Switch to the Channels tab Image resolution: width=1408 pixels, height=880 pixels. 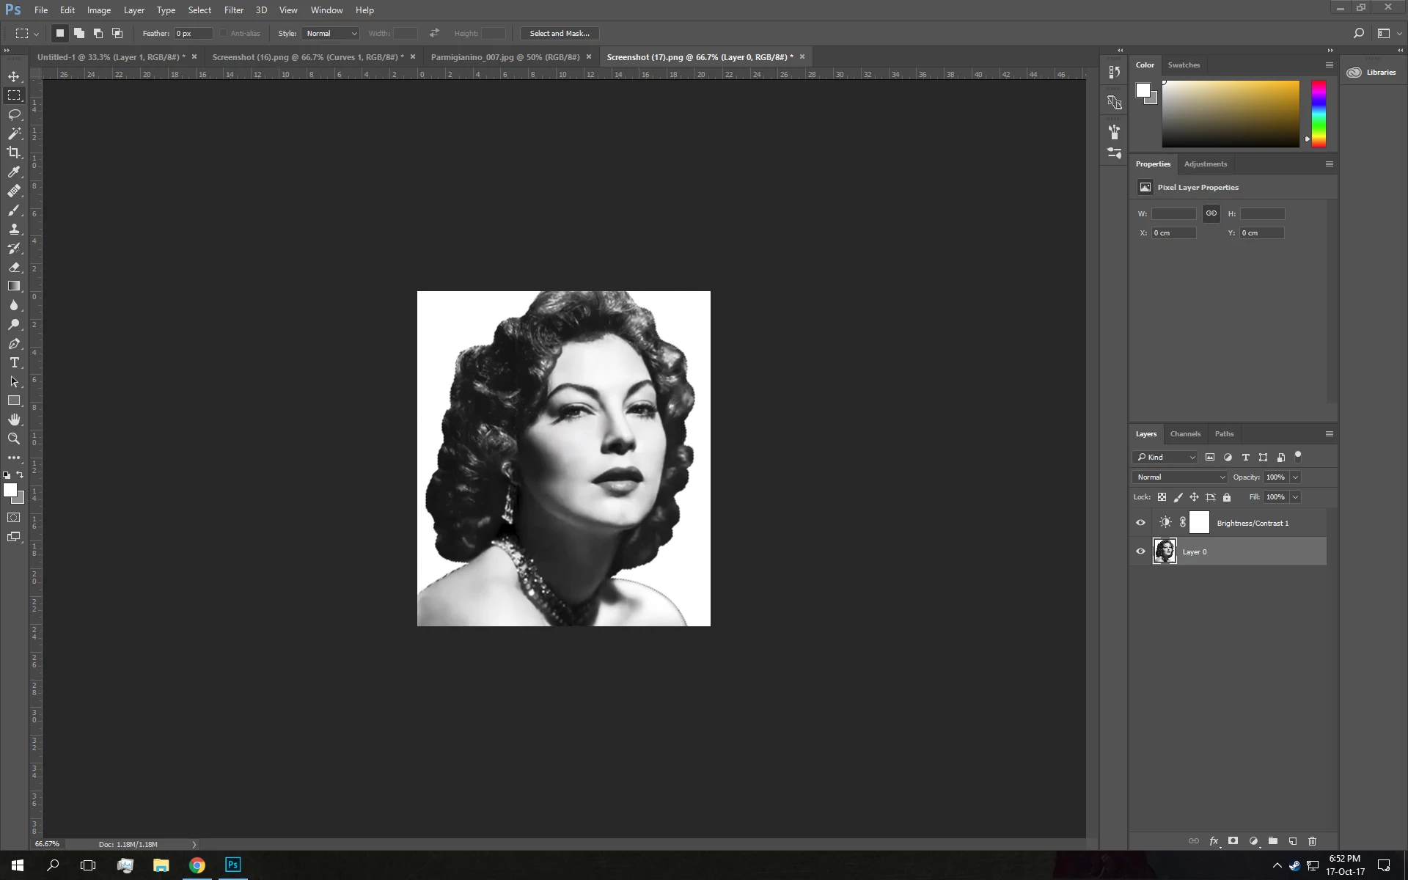(x=1185, y=434)
